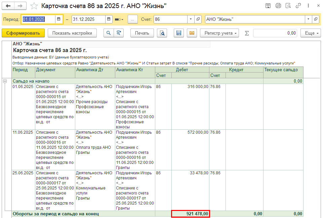Click the Печать button
Screen dimensions: 323x218
coord(142,33)
